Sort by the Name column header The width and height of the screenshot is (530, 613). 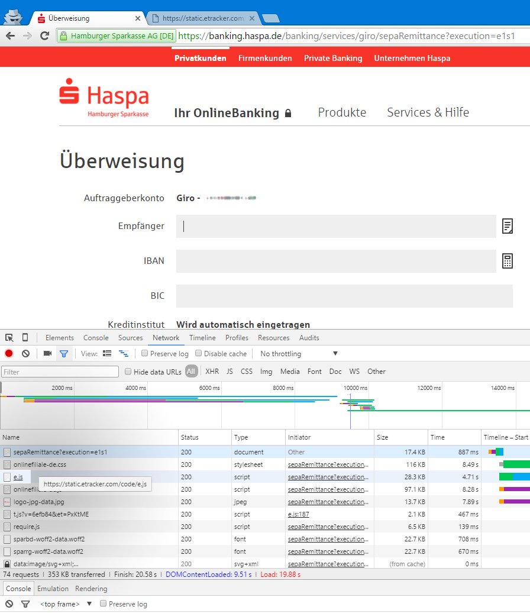coord(89,437)
